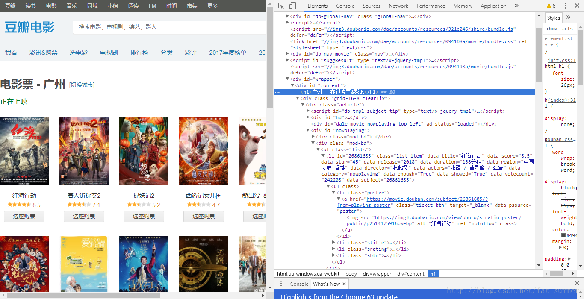
Task: Open the Performance tab
Action: point(431,6)
